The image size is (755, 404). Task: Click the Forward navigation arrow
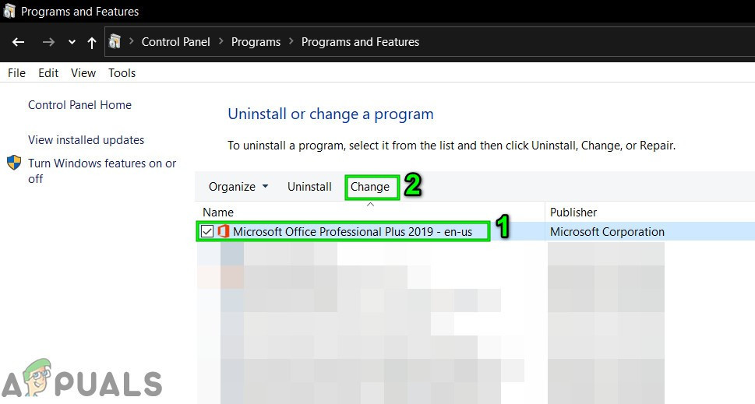coord(48,42)
